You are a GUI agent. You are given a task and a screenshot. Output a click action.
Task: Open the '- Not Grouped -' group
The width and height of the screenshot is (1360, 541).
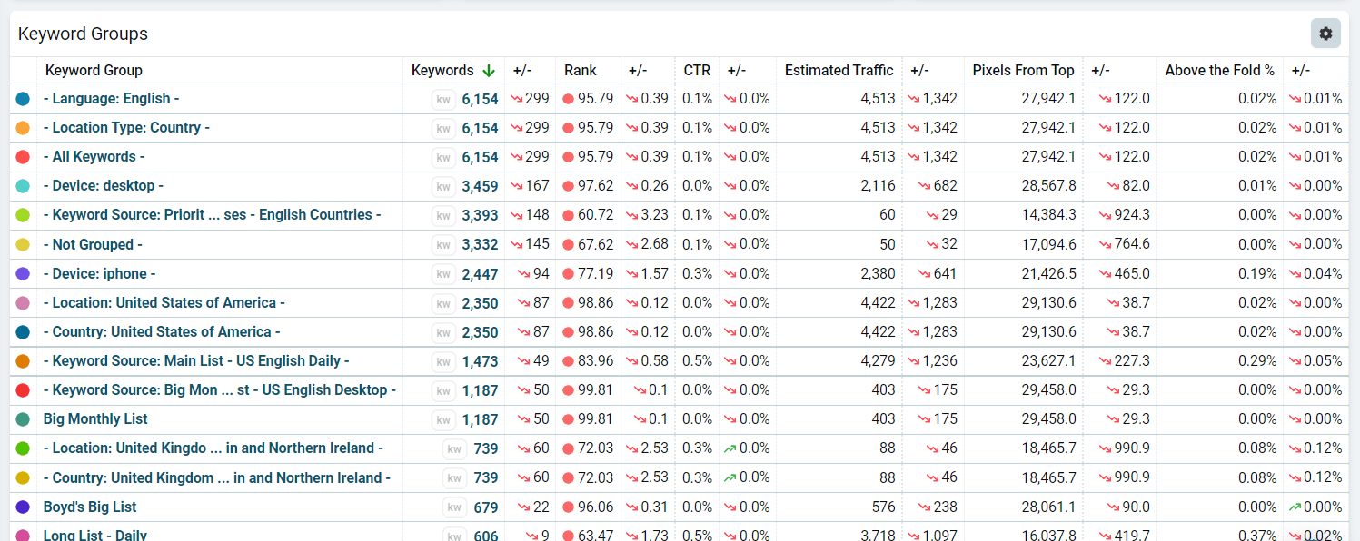pos(93,244)
